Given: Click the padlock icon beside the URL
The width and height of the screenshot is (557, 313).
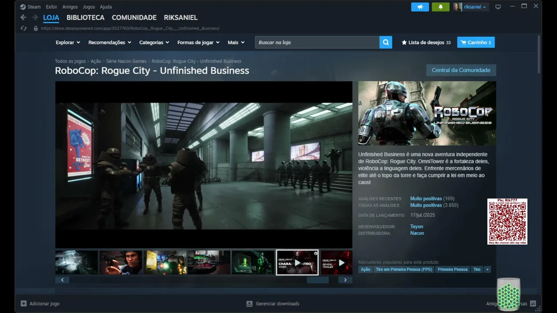Looking at the screenshot, I should [x=36, y=28].
